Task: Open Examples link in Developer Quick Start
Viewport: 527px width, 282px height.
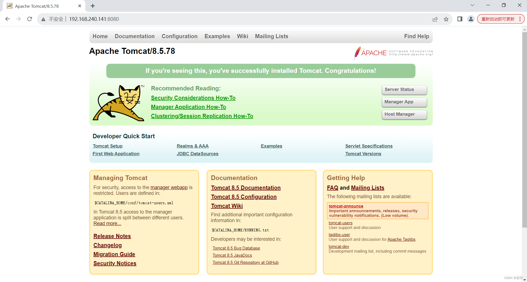Action: pyautogui.click(x=271, y=146)
